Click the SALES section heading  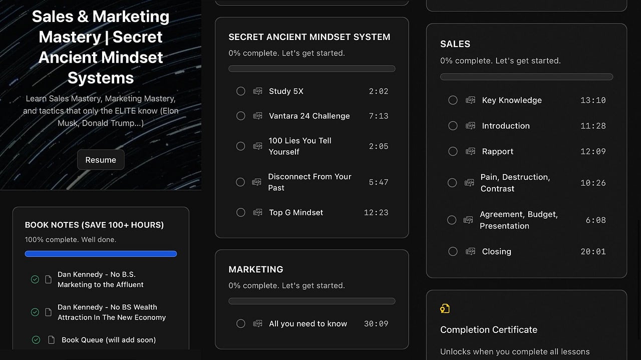[455, 44]
